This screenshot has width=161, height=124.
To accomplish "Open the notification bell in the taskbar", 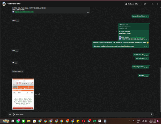I will pyautogui.click(x=158, y=121).
